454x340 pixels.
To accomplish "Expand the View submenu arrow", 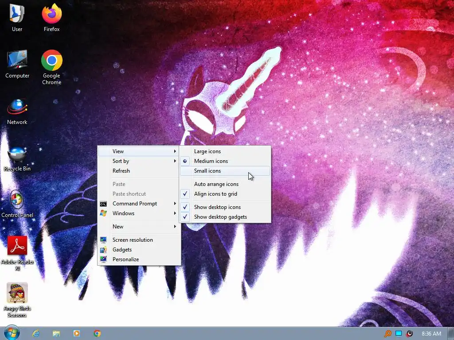I will click(x=175, y=151).
